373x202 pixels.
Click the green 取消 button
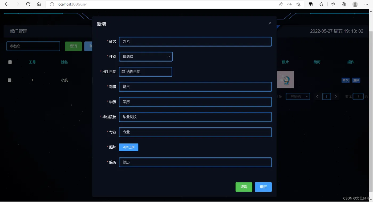(x=244, y=187)
